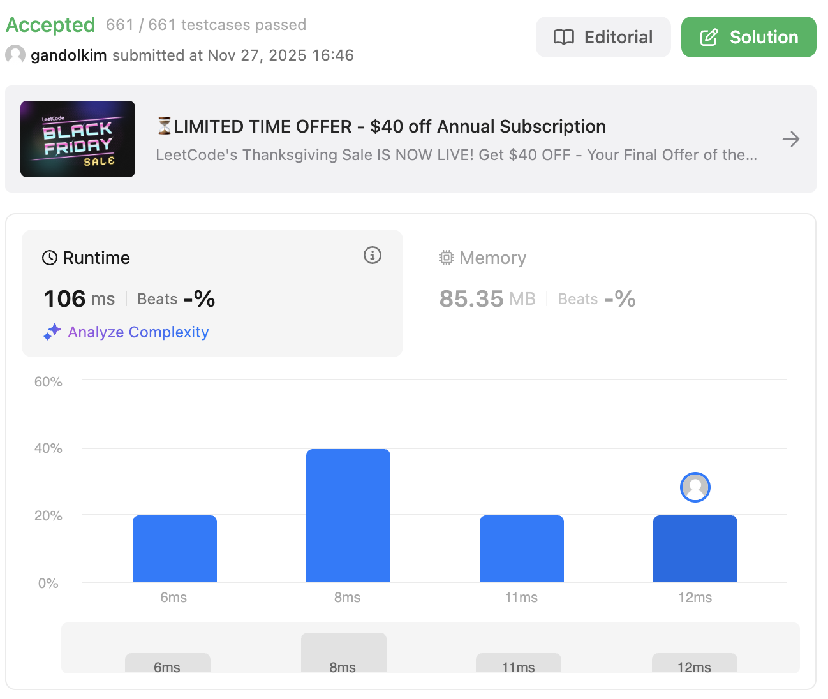Select the 11ms bar in the chart
The height and width of the screenshot is (699, 828).
(x=522, y=548)
